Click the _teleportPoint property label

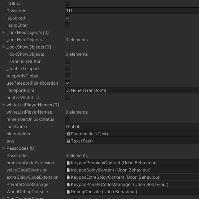(20, 90)
